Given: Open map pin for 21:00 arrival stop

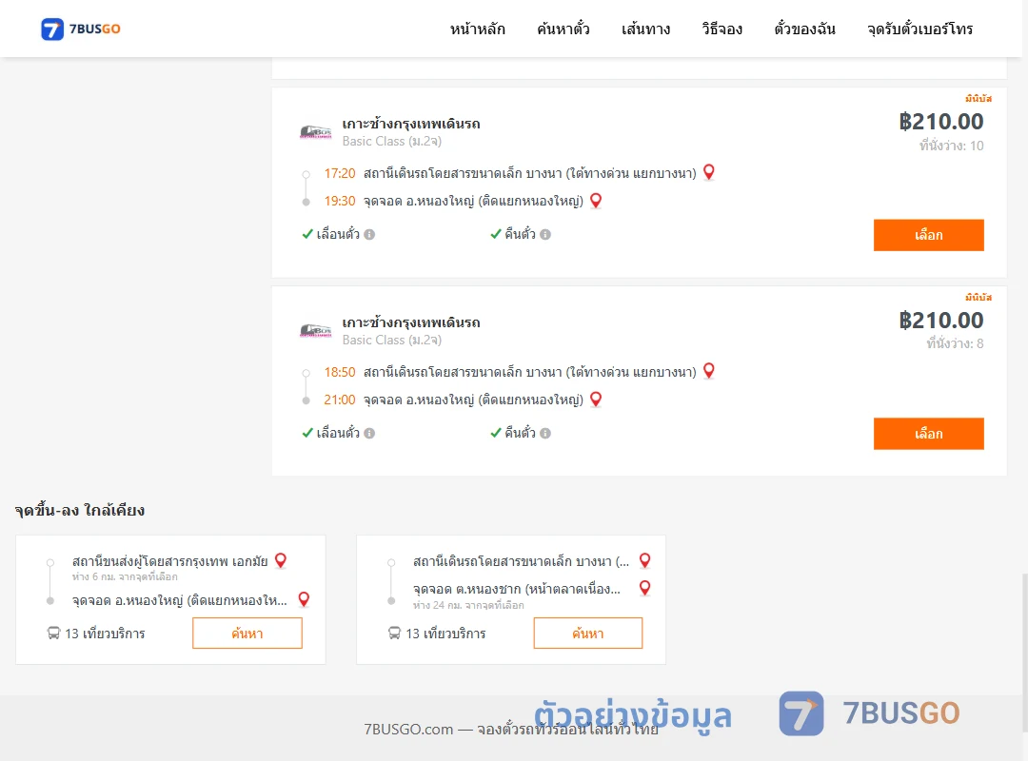Looking at the screenshot, I should 596,400.
